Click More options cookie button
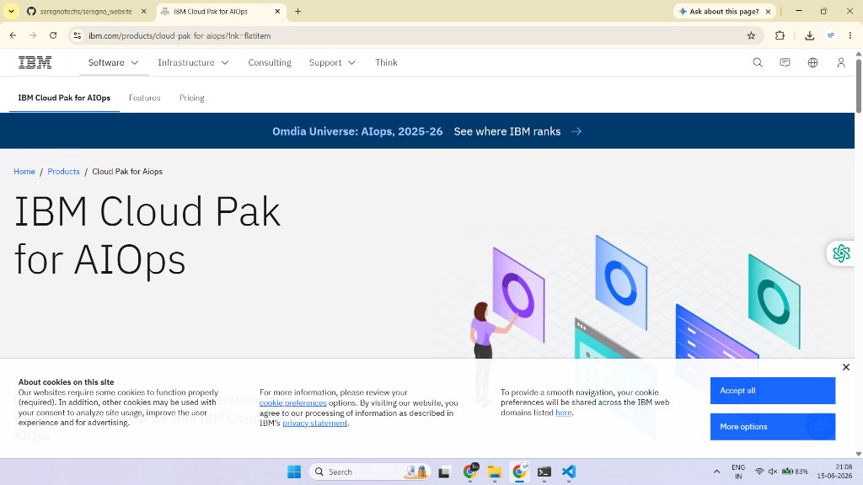This screenshot has height=485, width=863. 773,427
